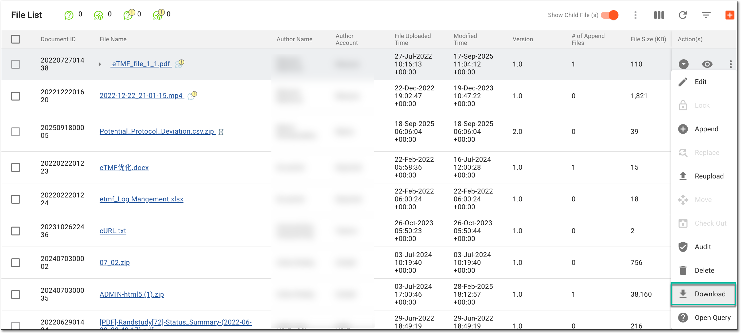Viewport: 744px width, 334px height.
Task: Open more actions dots for eTMF_file_1_1.pdf row
Action: pyautogui.click(x=731, y=64)
